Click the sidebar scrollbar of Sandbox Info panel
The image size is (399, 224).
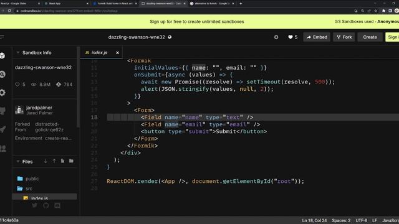point(78,88)
